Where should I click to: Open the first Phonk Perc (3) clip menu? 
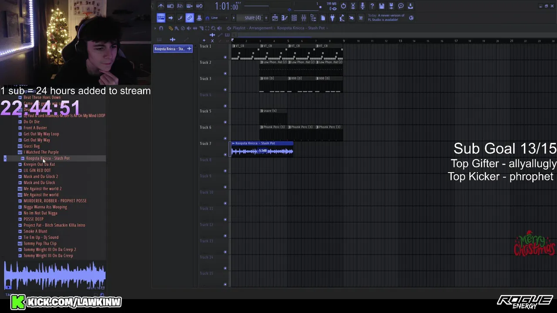tap(262, 127)
